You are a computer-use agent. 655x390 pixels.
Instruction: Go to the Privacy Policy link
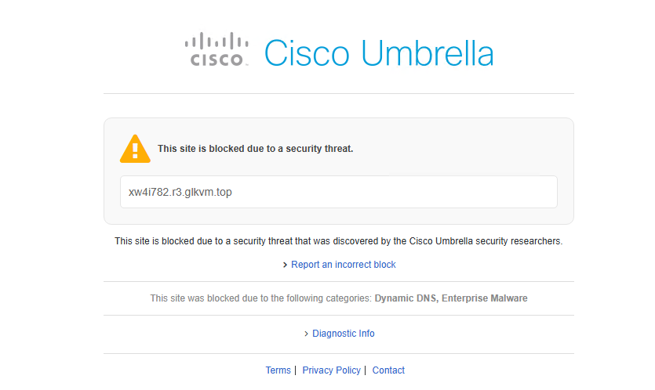pos(331,370)
